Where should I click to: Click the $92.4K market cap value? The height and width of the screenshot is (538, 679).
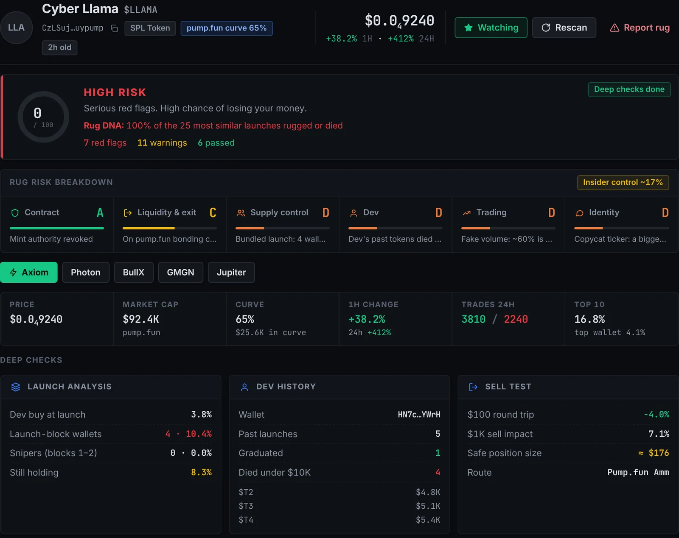141,319
